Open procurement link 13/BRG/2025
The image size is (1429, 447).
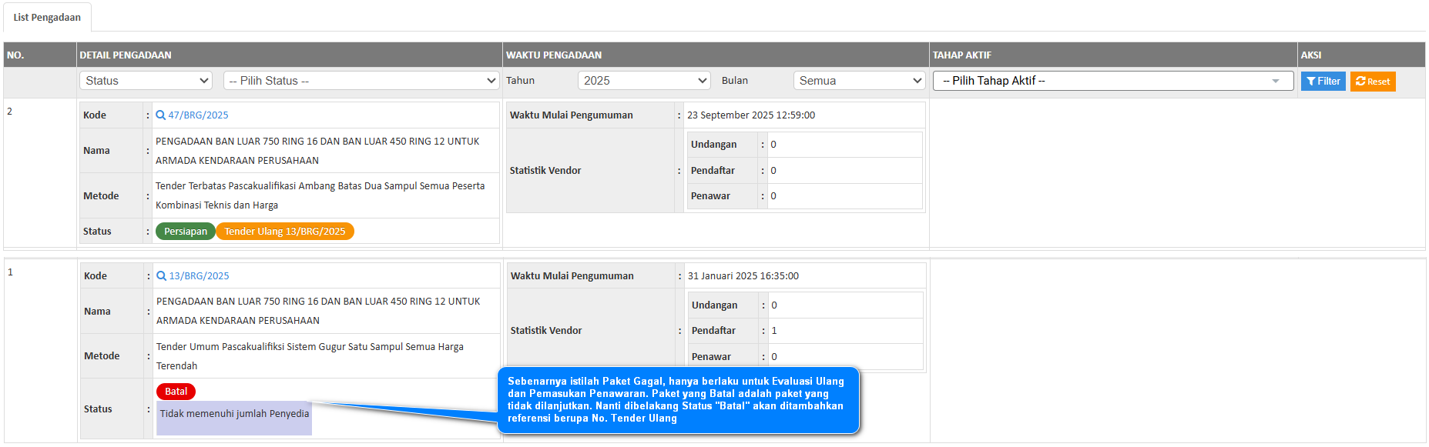pos(199,276)
